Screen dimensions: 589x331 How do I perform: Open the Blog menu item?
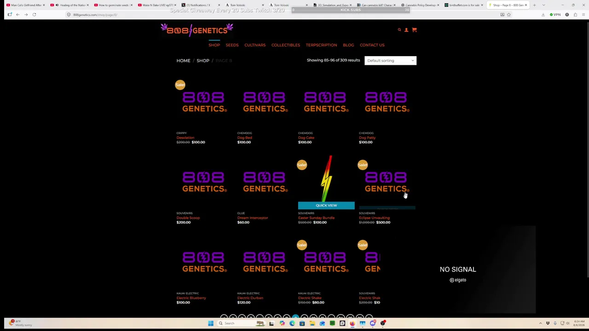click(x=348, y=45)
